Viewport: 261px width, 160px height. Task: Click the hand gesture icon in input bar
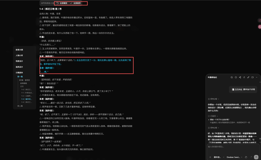pyautogui.click(x=246, y=157)
